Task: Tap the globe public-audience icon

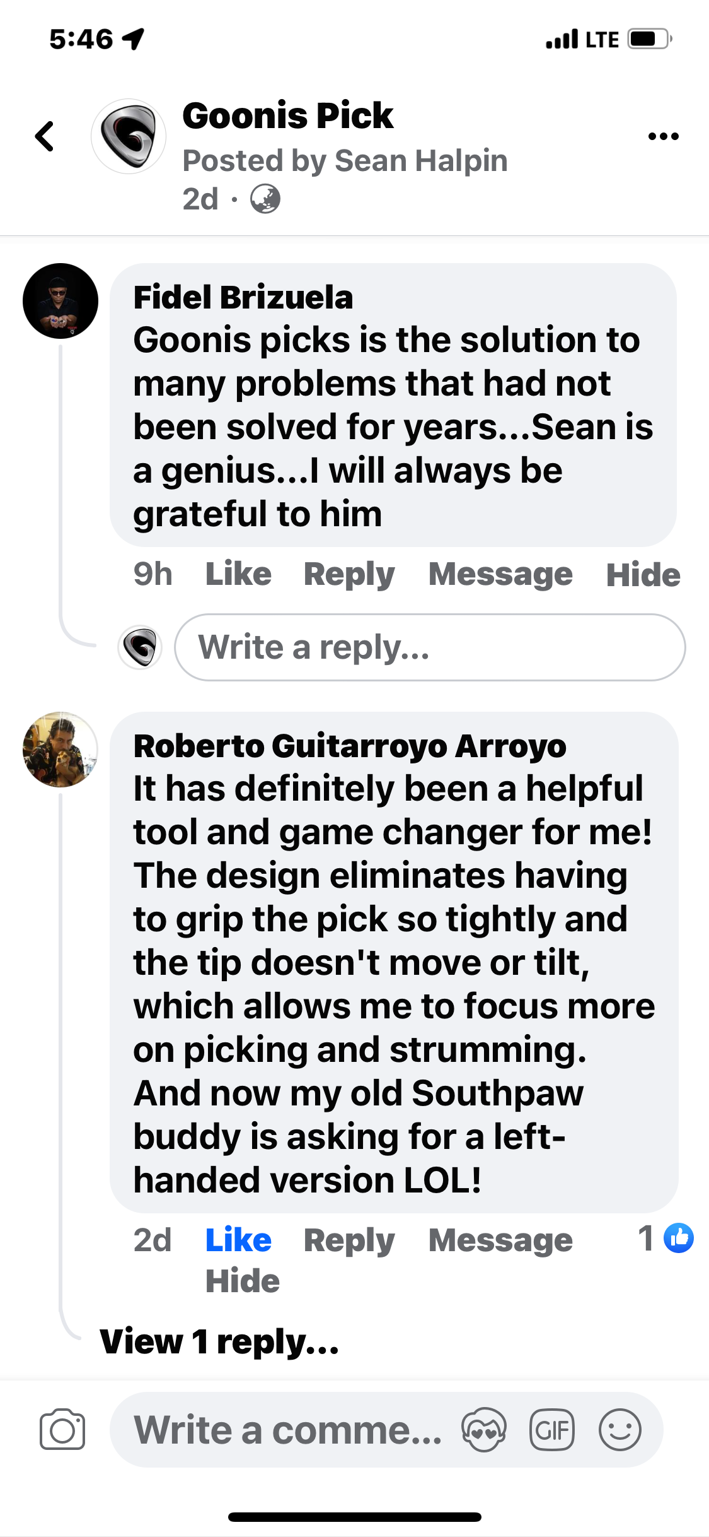Action: click(265, 199)
